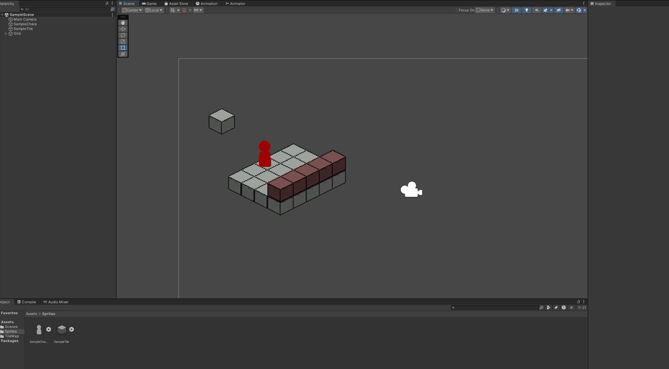Click scene camera settings icon
669x369 pixels.
click(568, 10)
